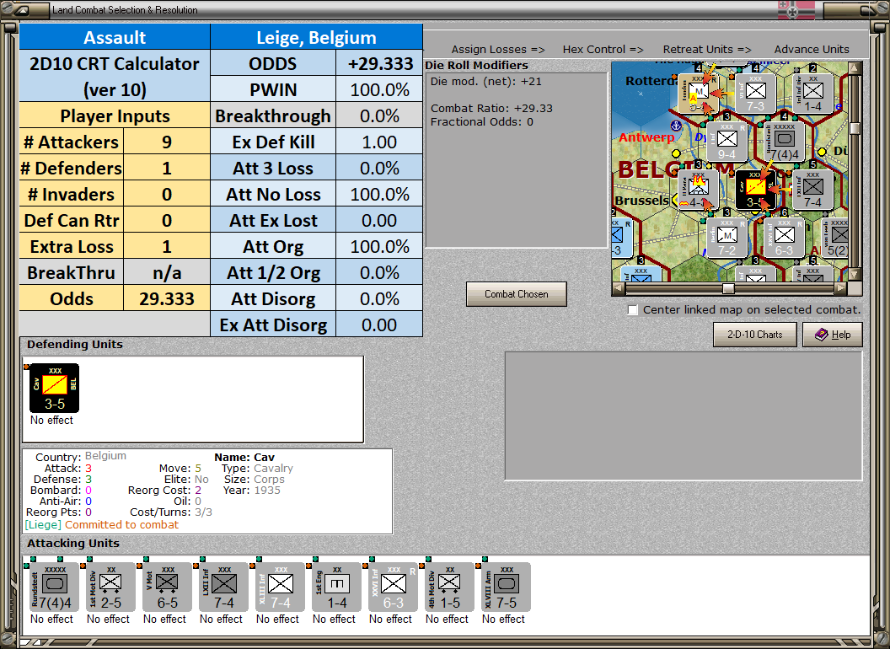
Task: Open the Retreat Units menu
Action: (707, 50)
